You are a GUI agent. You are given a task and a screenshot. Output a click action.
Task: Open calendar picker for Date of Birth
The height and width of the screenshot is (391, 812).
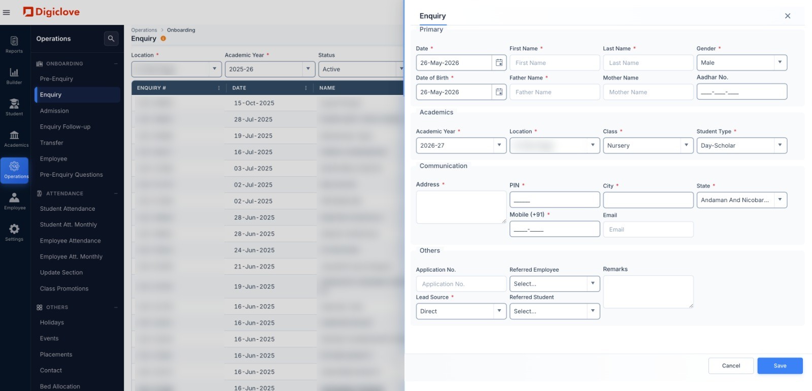pyautogui.click(x=499, y=92)
